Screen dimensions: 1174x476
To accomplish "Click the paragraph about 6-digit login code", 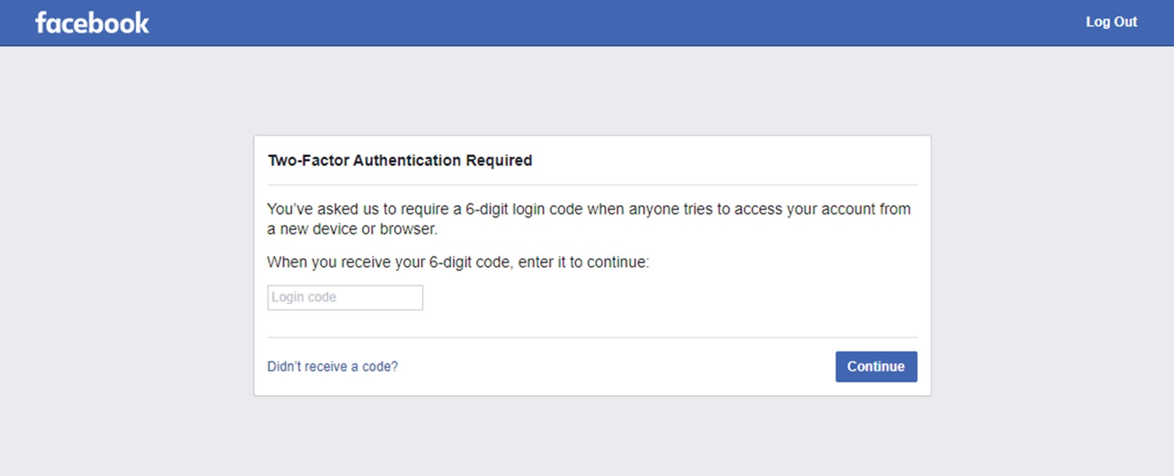I will 589,219.
